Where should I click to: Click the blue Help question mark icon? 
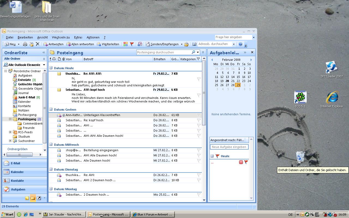click(x=240, y=44)
